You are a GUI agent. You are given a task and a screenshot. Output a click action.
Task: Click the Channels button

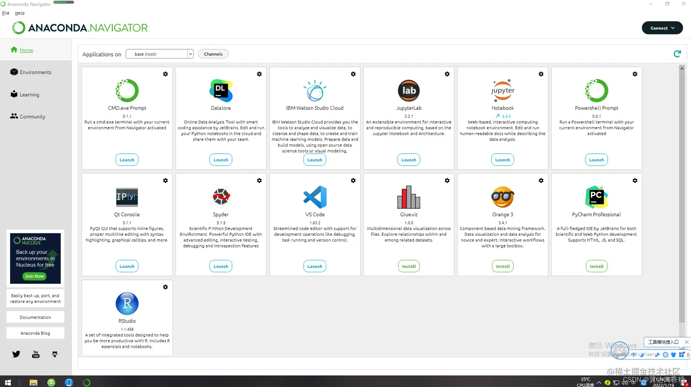[x=213, y=54]
